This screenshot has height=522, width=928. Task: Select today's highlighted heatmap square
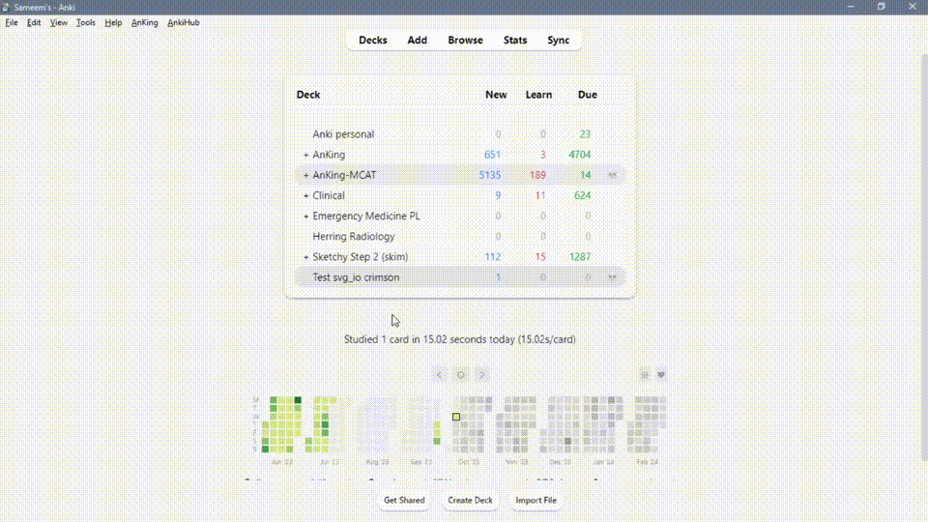point(456,417)
